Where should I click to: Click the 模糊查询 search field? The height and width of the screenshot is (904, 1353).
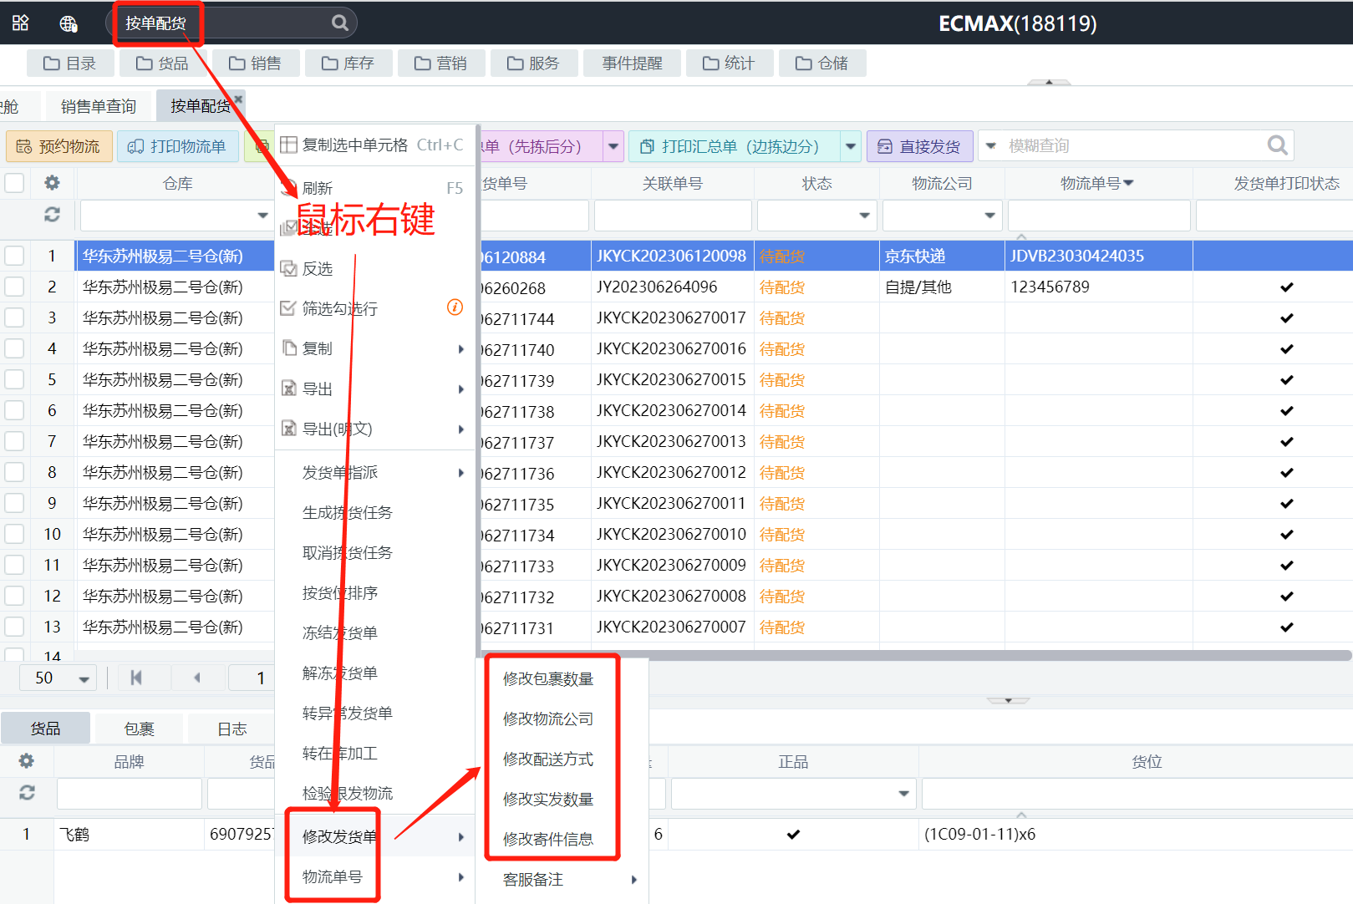pos(1132,145)
